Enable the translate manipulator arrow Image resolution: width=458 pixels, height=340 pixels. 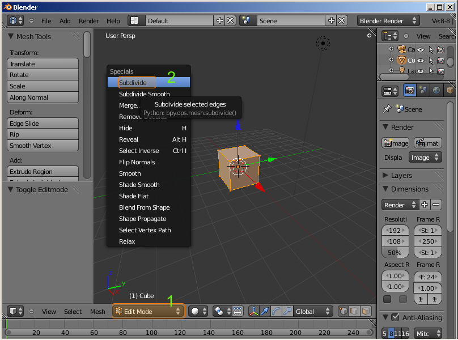point(265,311)
